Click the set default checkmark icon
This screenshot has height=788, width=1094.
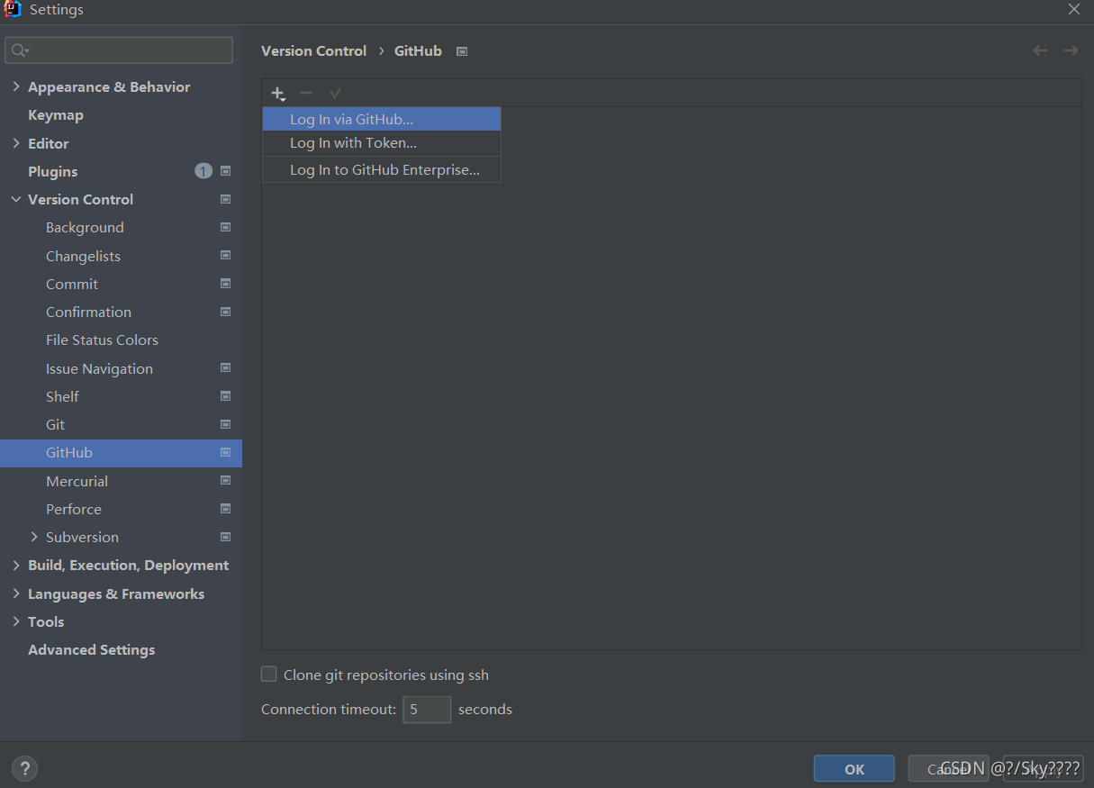(x=335, y=93)
